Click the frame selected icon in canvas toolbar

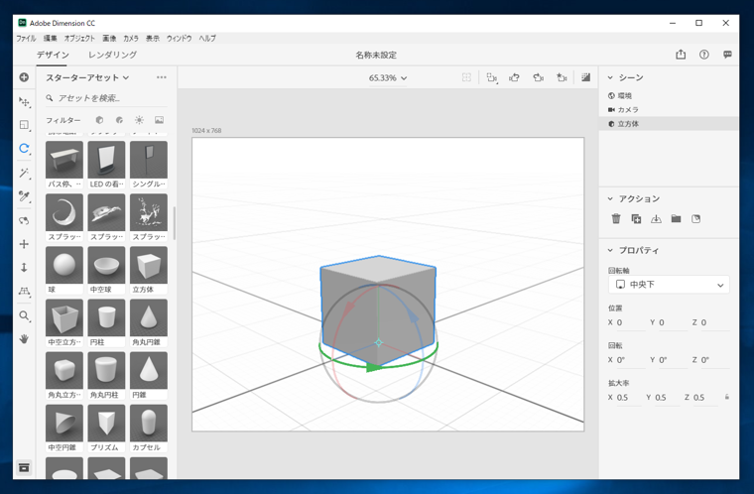click(491, 77)
